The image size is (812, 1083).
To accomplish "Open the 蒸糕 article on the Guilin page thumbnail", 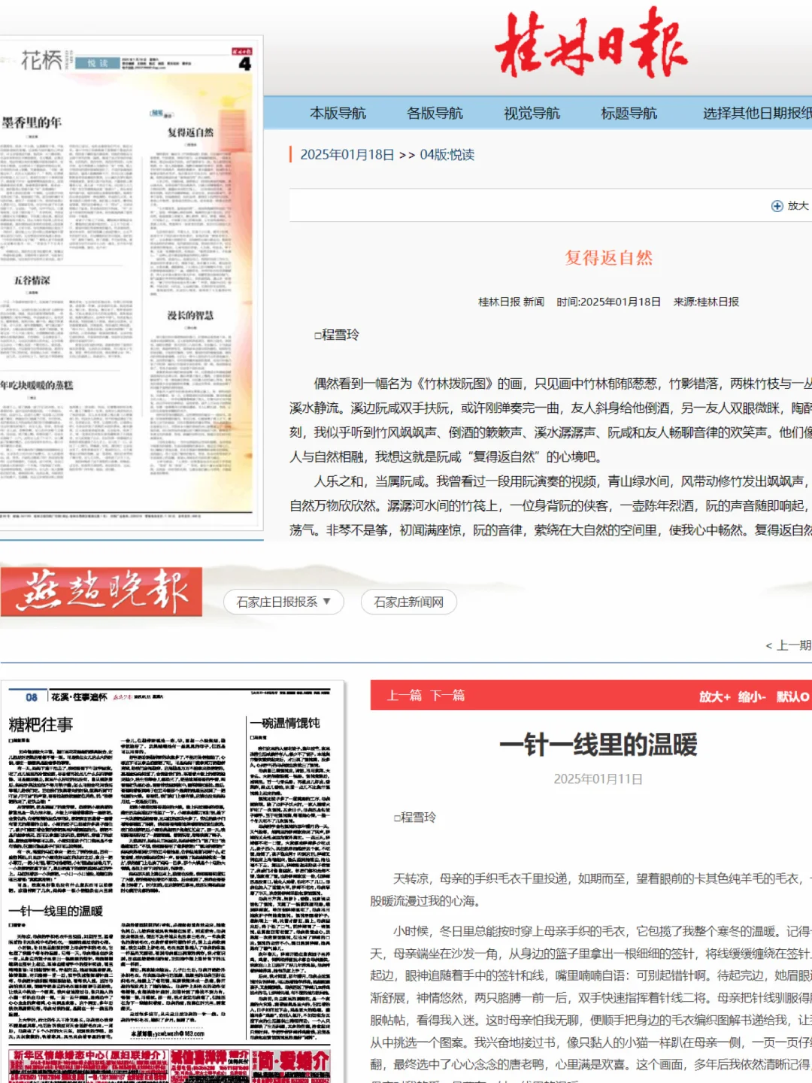I will coord(37,385).
